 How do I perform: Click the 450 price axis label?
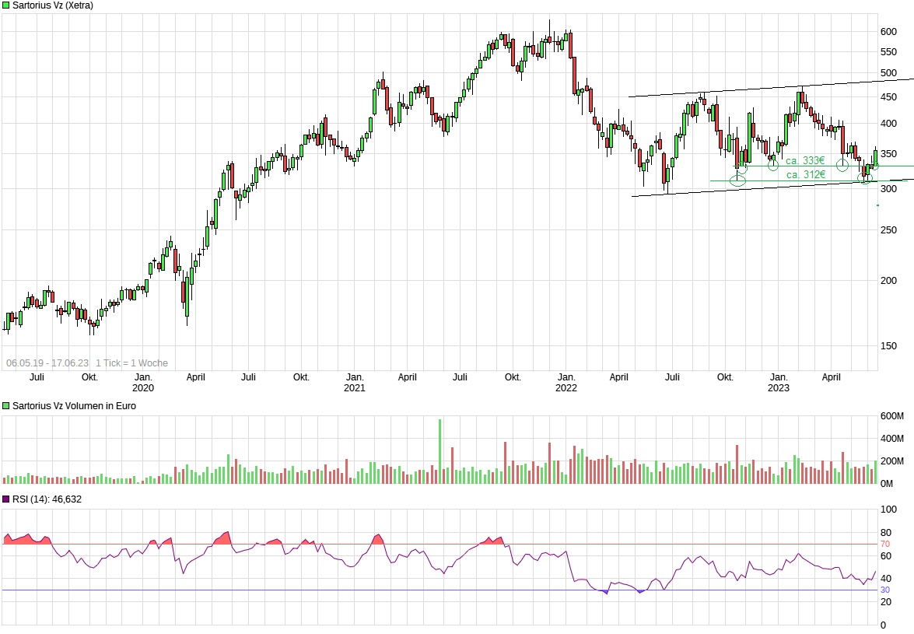(888, 96)
